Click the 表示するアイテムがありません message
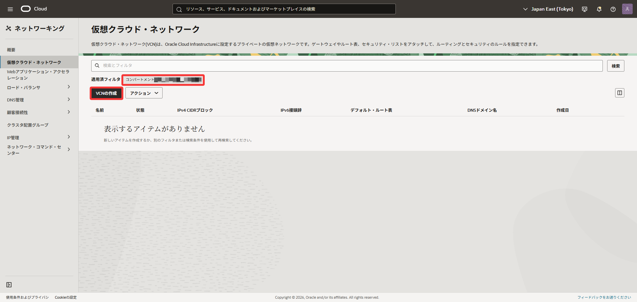Image resolution: width=637 pixels, height=302 pixels. [155, 129]
